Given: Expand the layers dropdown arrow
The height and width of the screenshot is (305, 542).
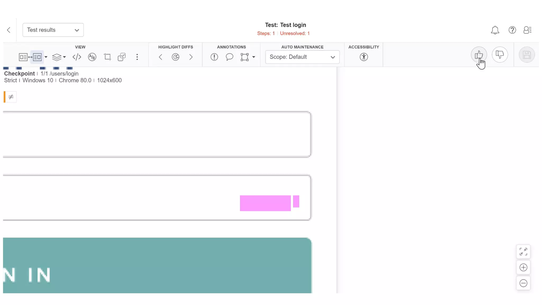Looking at the screenshot, I should coord(64,57).
